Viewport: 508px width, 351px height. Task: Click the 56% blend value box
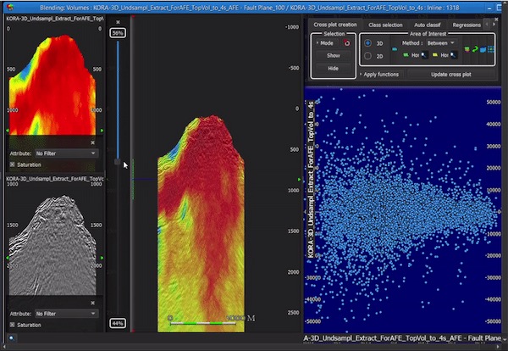coord(118,33)
